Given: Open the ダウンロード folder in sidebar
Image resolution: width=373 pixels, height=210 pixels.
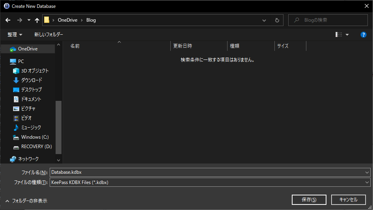Looking at the screenshot, I should pyautogui.click(x=32, y=80).
